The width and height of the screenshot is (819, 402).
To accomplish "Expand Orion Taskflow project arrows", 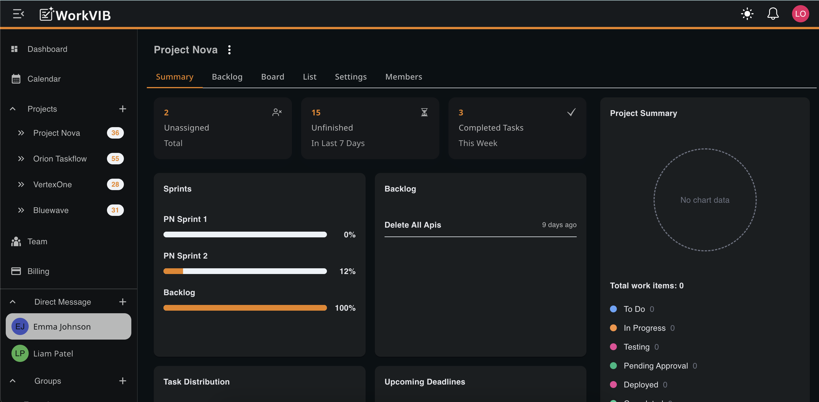I will 21,159.
